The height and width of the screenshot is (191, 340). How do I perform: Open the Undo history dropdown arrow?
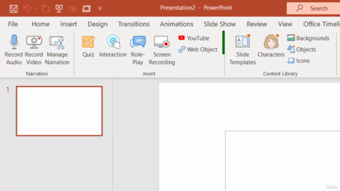pyautogui.click(x=36, y=8)
